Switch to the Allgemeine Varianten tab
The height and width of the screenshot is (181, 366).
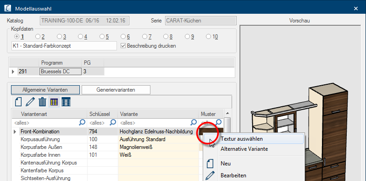coord(45,90)
